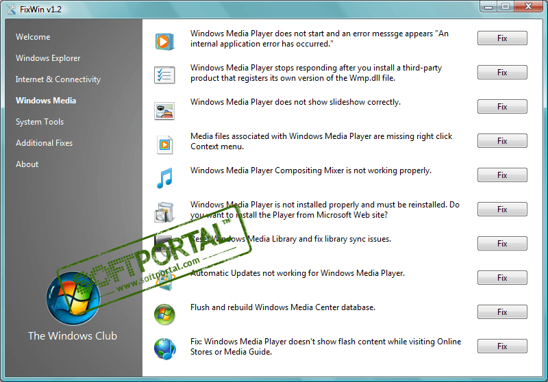
Task: Fix Compositing Mixer not working
Action: tap(502, 175)
